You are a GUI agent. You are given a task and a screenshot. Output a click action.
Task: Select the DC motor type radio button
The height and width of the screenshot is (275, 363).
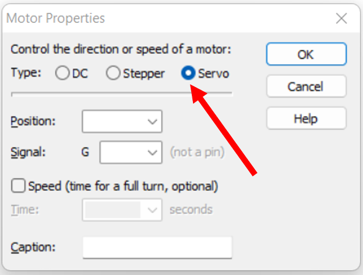coord(62,73)
